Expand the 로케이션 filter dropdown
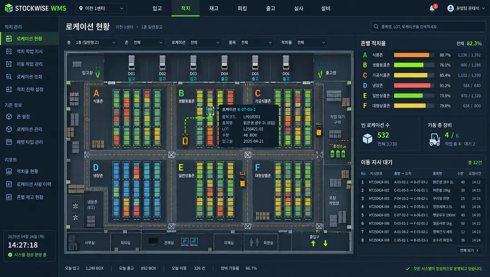The width and height of the screenshot is (490, 277). pyautogui.click(x=205, y=43)
